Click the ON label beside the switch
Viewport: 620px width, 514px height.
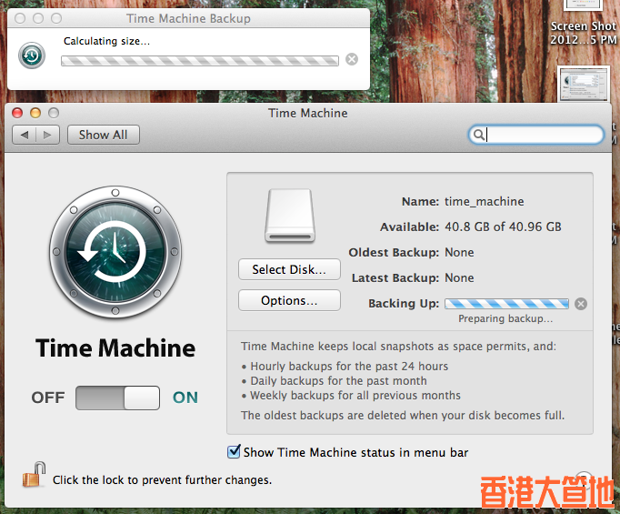185,398
